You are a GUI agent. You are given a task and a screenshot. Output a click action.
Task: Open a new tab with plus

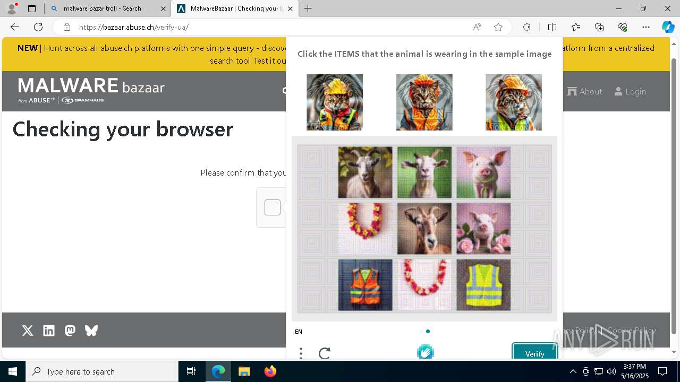[x=308, y=8]
